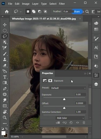Open the Select menu
Viewport: 101px width, 139px height.
pyautogui.click(x=53, y=4)
